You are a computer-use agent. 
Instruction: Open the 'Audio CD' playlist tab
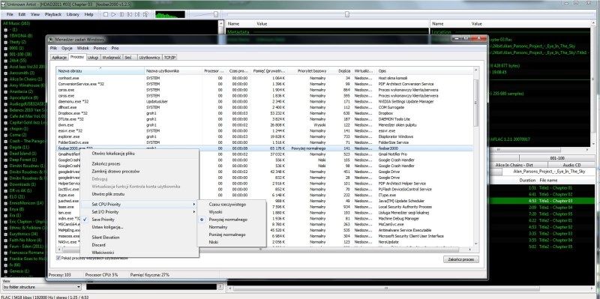pos(571,165)
